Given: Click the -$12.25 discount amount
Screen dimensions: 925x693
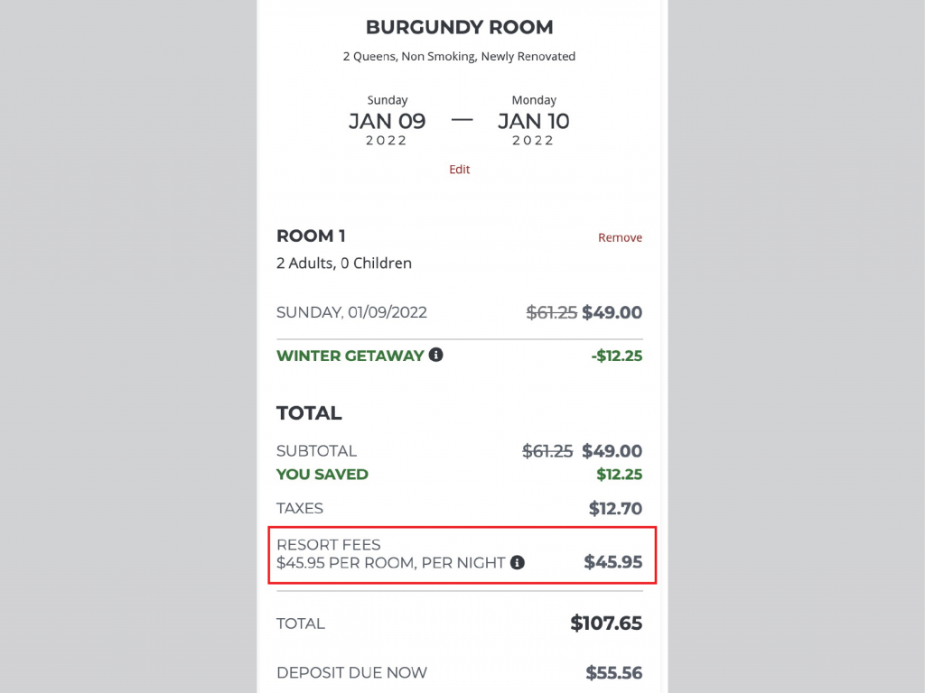Looking at the screenshot, I should [x=616, y=356].
